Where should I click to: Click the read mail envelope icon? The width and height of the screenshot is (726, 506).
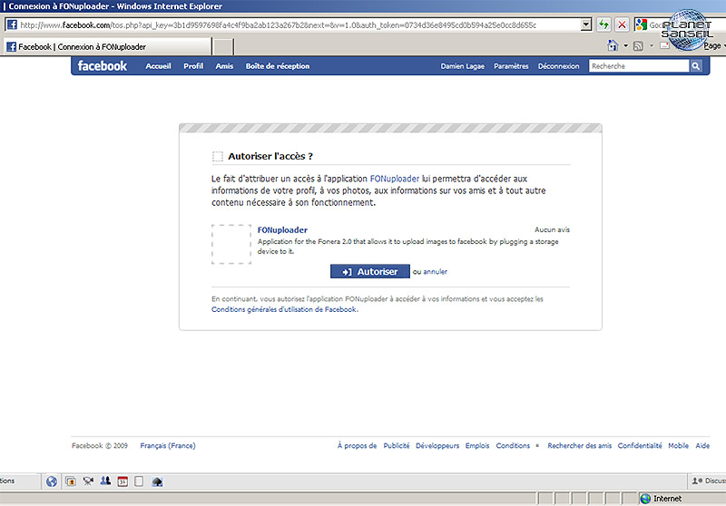click(664, 45)
